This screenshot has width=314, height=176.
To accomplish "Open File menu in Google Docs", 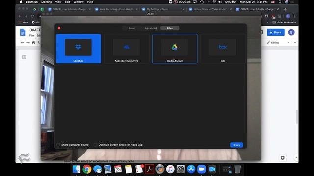I will click(x=31, y=35).
